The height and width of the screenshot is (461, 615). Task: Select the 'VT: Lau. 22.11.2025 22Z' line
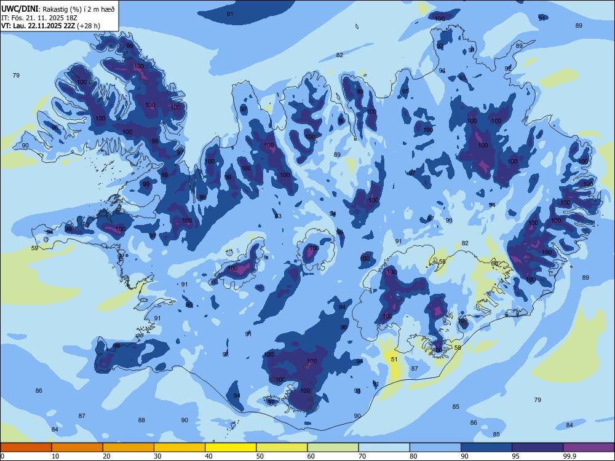pyautogui.click(x=38, y=26)
